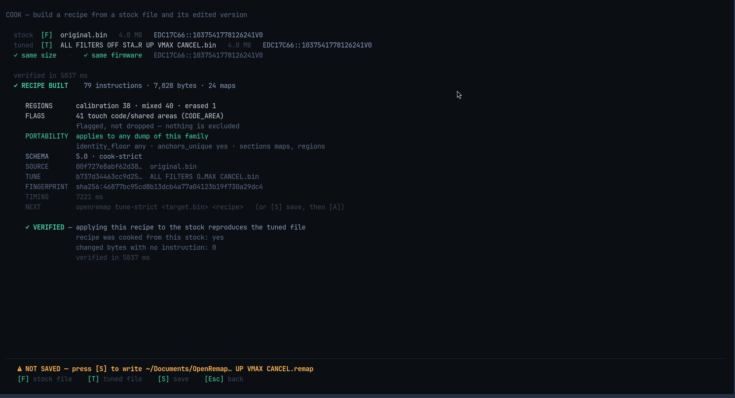This screenshot has width=735, height=398.
Task: Click the save path '~/Documents/OpenRemap… UP VMAX CANCEL.remap'
Action: click(230, 369)
